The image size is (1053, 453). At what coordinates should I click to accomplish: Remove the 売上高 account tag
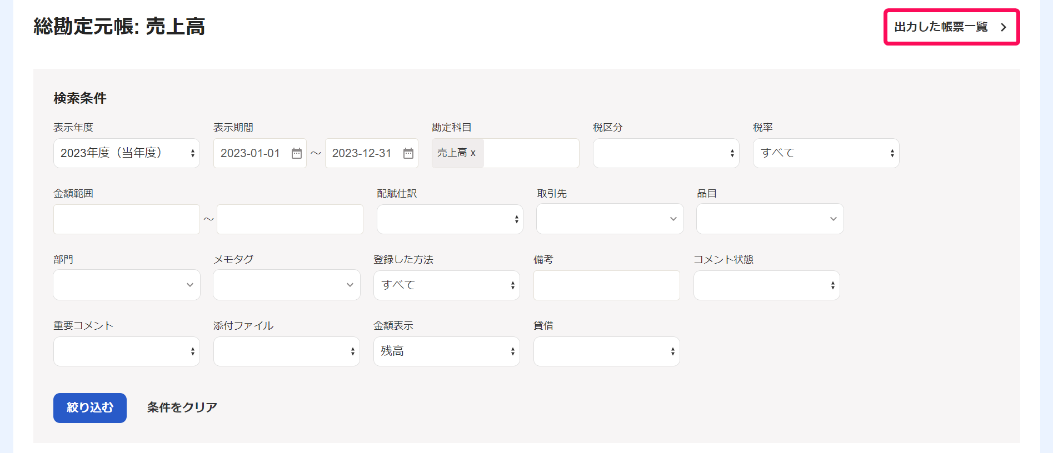[x=473, y=153]
